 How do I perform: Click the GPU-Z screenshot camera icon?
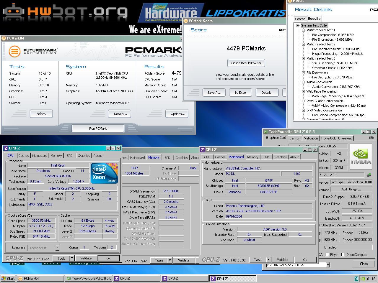point(371,138)
